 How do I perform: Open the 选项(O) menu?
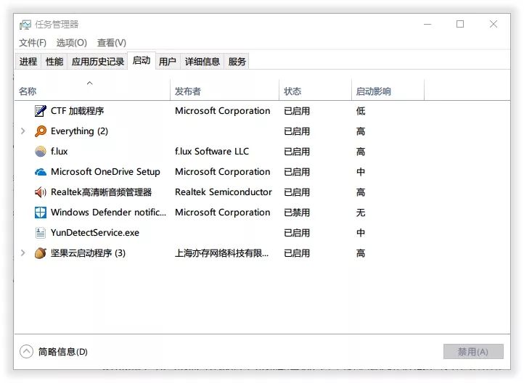pyautogui.click(x=72, y=43)
